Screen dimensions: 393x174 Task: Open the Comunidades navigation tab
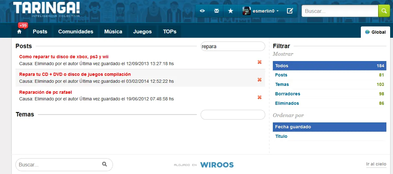pyautogui.click(x=76, y=31)
